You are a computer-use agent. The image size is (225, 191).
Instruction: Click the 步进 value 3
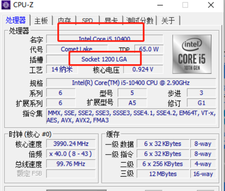[201, 93]
